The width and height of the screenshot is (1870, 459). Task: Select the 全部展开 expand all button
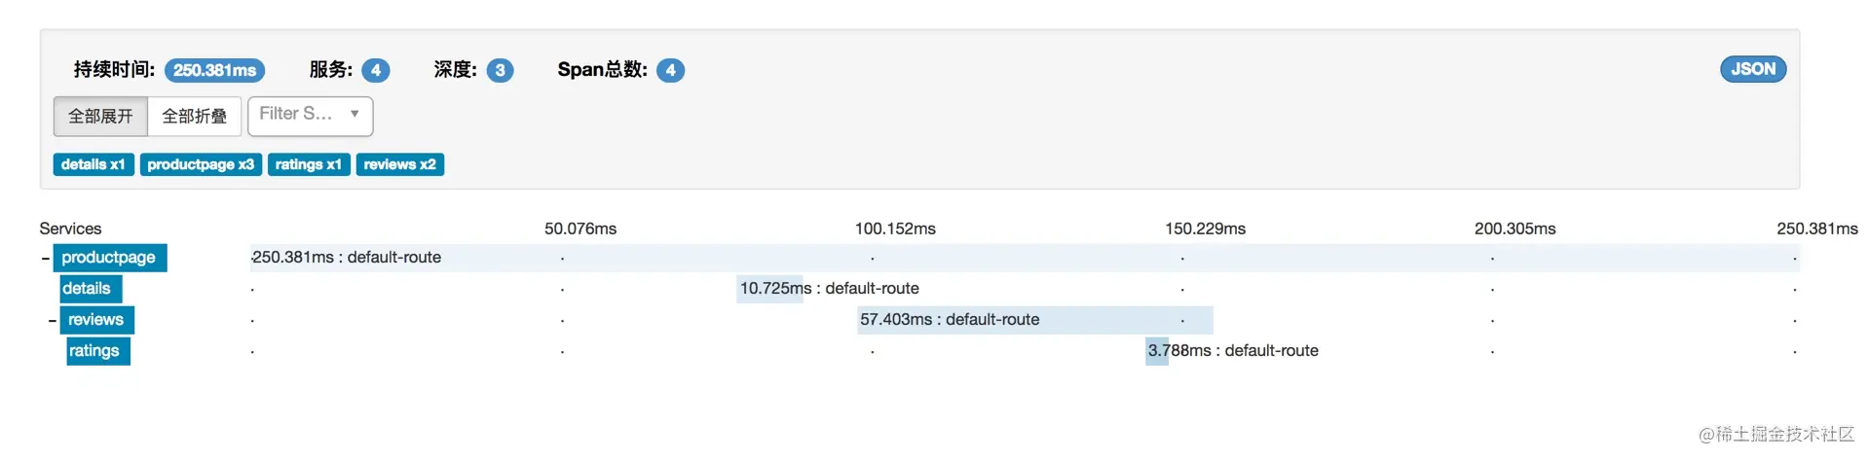click(x=100, y=117)
